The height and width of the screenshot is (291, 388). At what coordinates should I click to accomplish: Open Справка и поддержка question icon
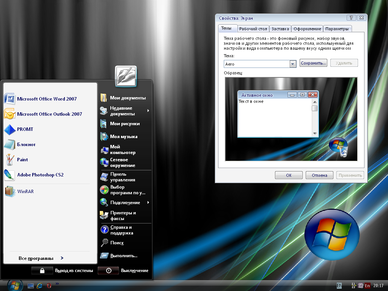coord(104,230)
